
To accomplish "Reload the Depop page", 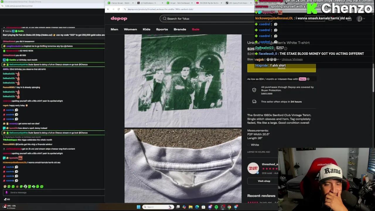I will (x=118, y=9).
